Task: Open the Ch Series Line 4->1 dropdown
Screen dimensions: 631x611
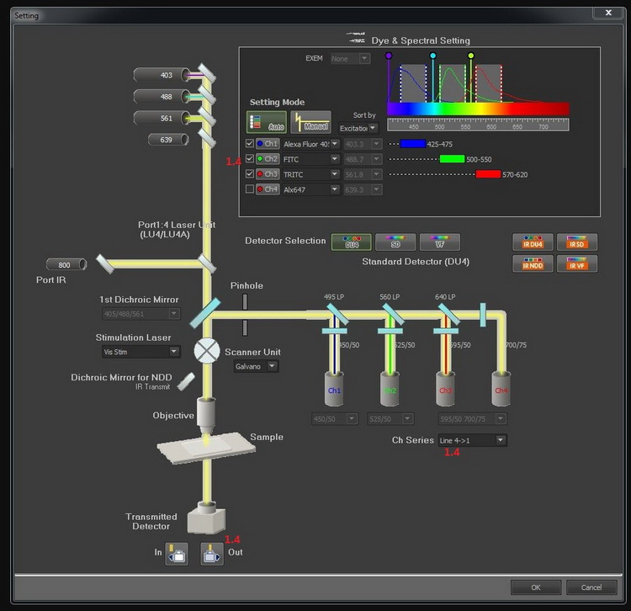Action: 473,440
